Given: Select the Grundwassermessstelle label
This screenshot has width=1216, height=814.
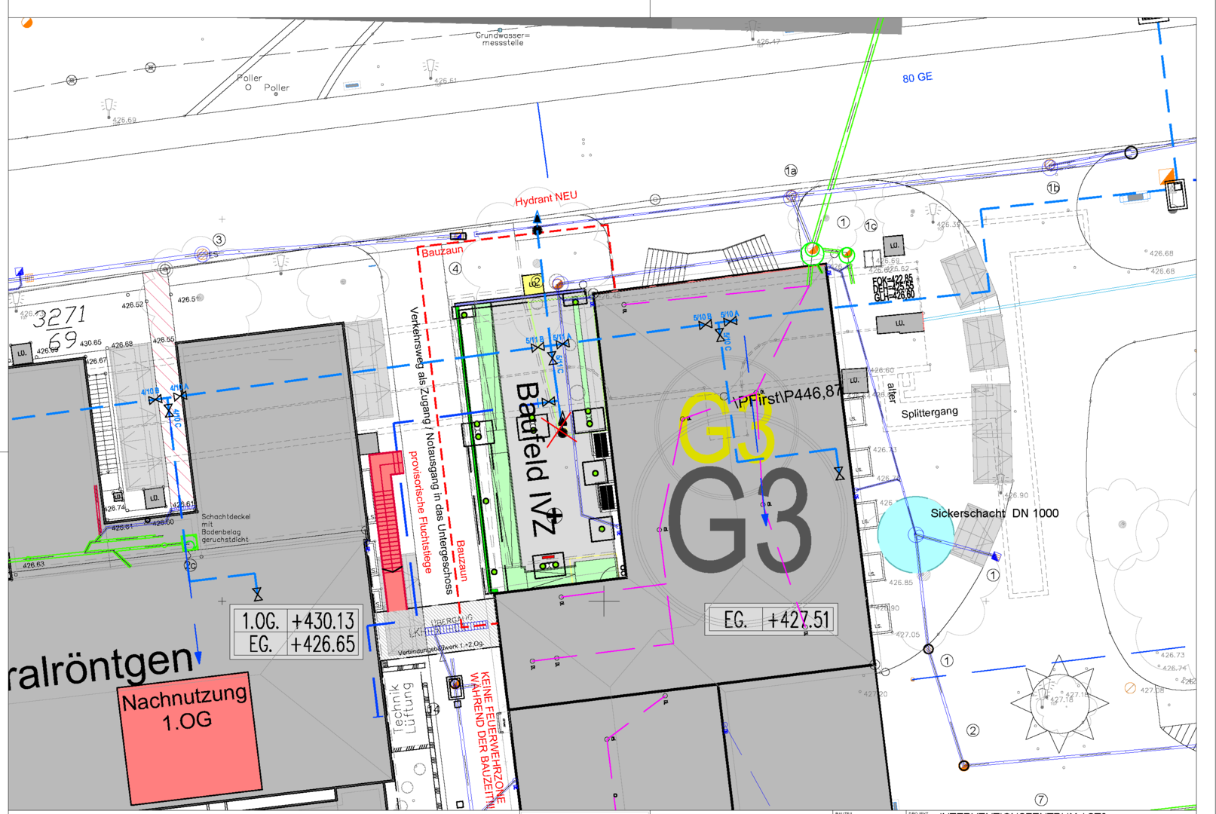Looking at the screenshot, I should pyautogui.click(x=502, y=39).
